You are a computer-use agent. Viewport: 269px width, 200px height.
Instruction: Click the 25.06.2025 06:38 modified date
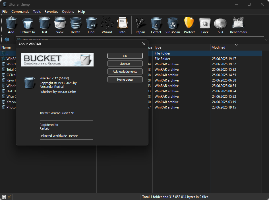(224, 80)
